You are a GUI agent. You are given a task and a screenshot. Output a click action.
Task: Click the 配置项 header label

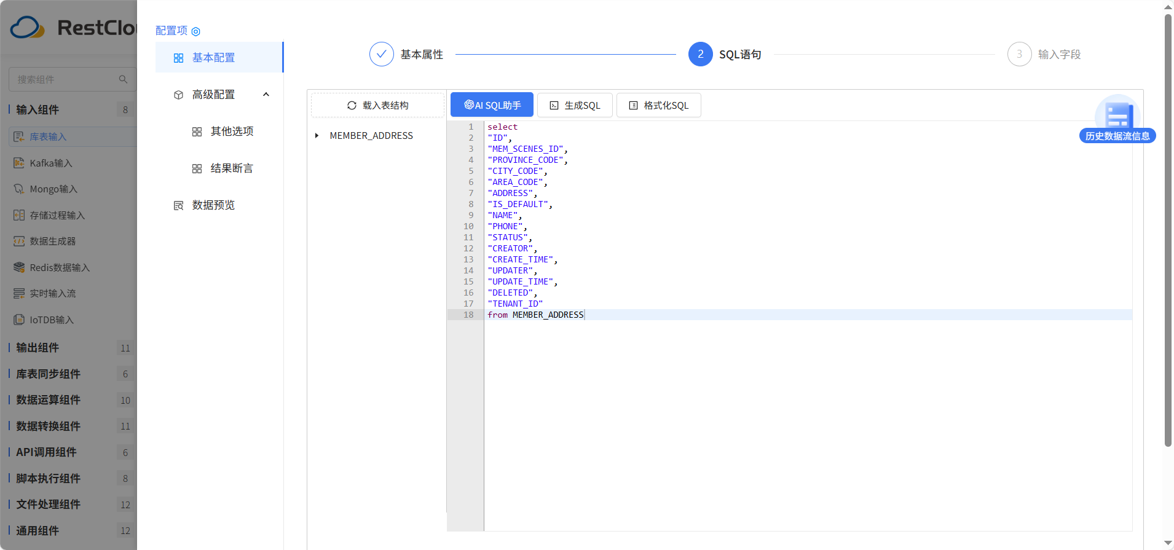[171, 31]
